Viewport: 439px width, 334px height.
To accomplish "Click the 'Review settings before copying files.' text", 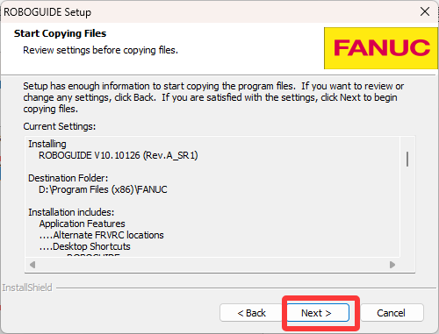I will pyautogui.click(x=100, y=50).
